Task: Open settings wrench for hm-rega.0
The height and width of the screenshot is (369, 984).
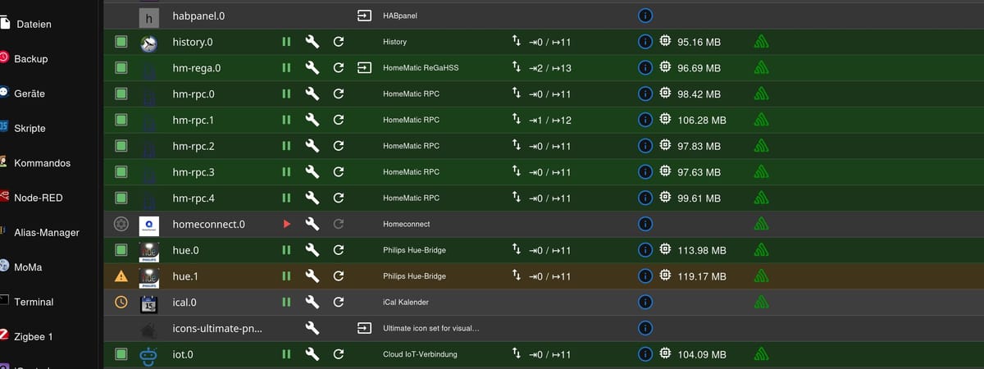Action: [312, 68]
